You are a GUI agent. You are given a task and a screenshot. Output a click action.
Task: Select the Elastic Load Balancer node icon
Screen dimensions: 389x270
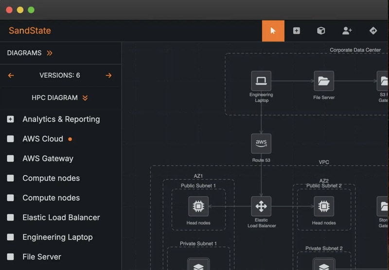pyautogui.click(x=261, y=206)
